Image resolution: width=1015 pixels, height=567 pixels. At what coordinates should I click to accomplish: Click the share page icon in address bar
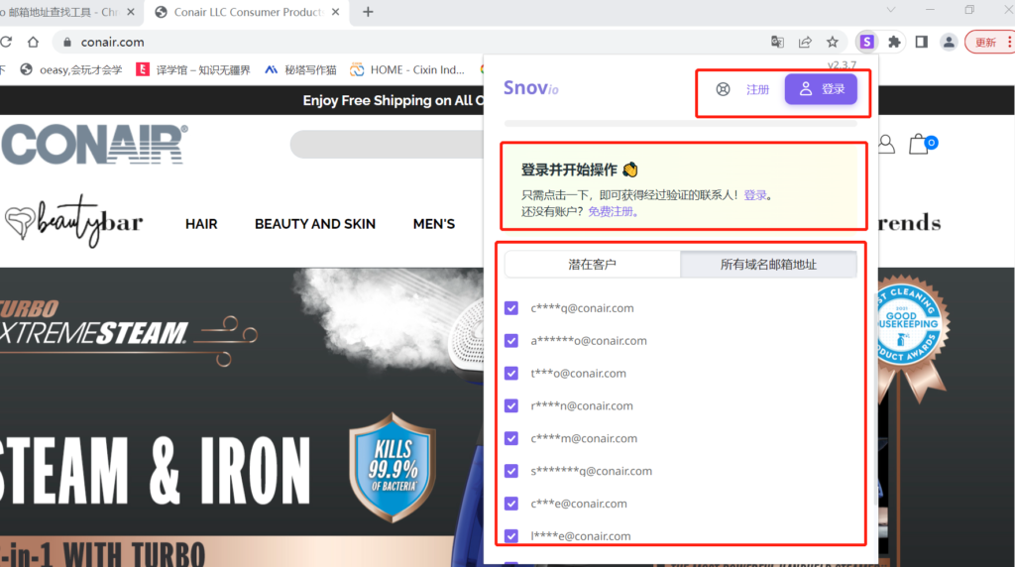(x=805, y=42)
